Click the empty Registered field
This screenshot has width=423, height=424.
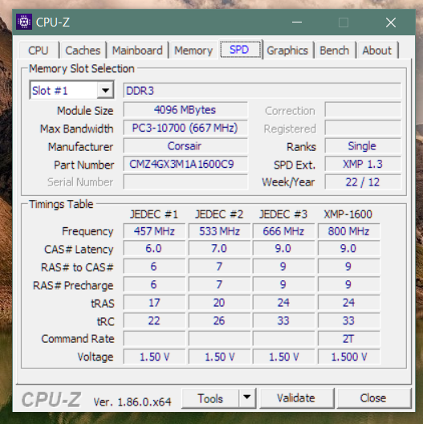pyautogui.click(x=363, y=128)
